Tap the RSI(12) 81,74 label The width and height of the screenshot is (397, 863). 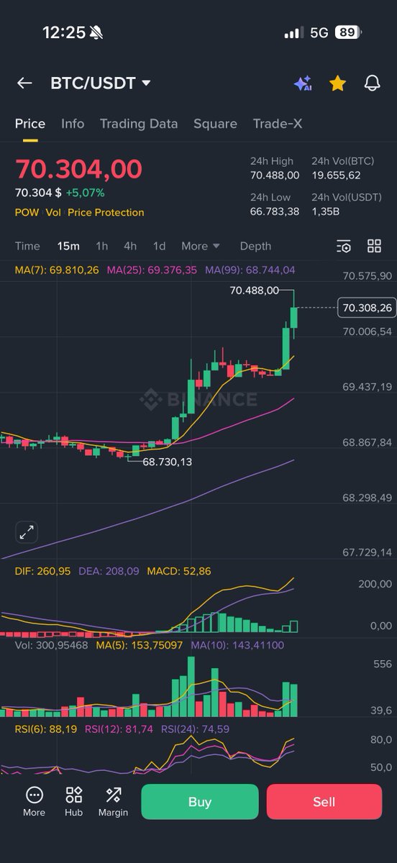point(119,729)
